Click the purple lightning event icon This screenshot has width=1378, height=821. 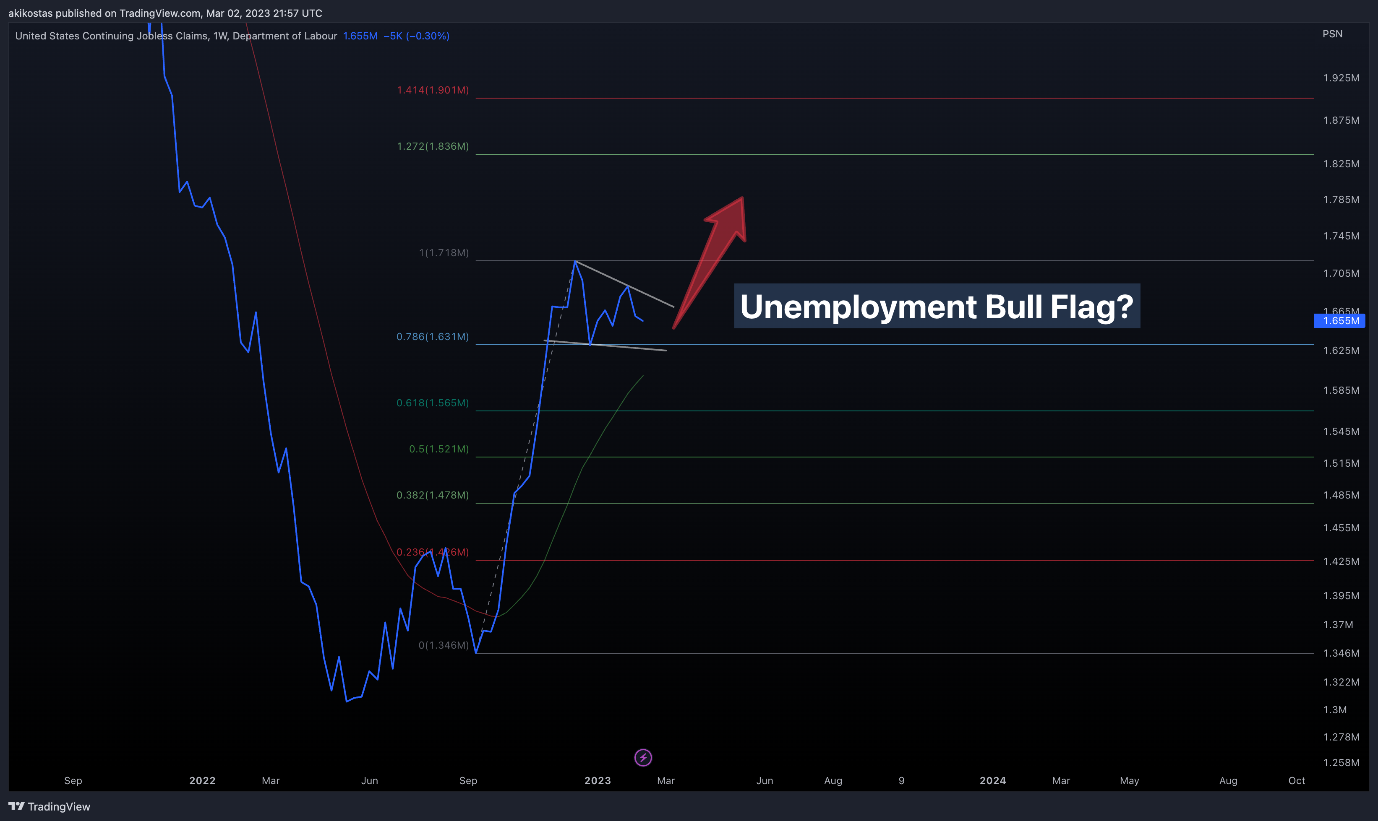[643, 757]
